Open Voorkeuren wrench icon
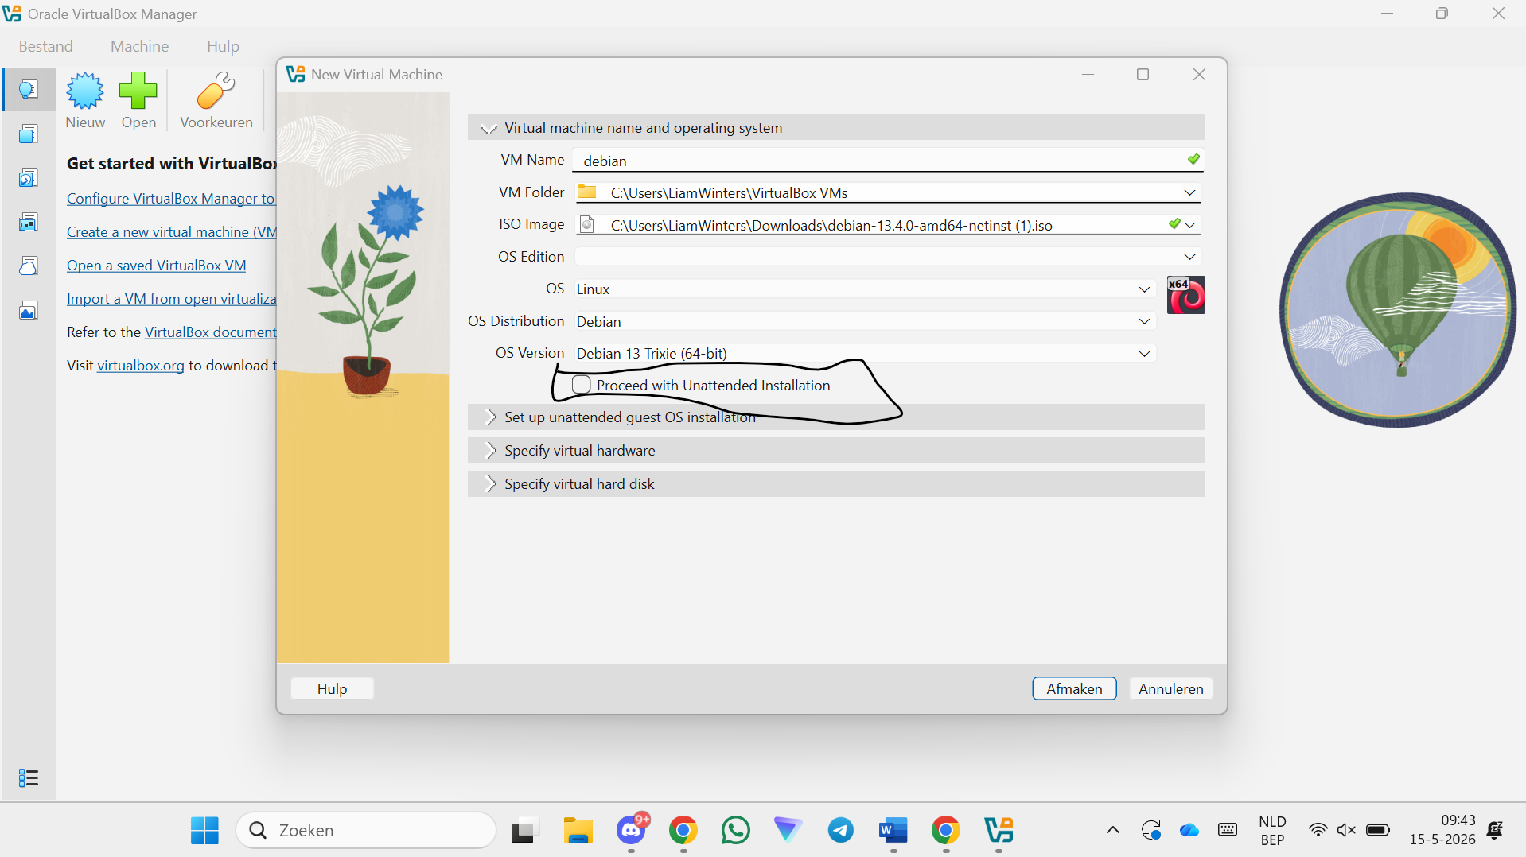This screenshot has height=857, width=1526. [x=216, y=91]
